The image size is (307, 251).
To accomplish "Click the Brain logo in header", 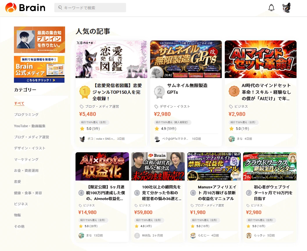I will (25, 8).
